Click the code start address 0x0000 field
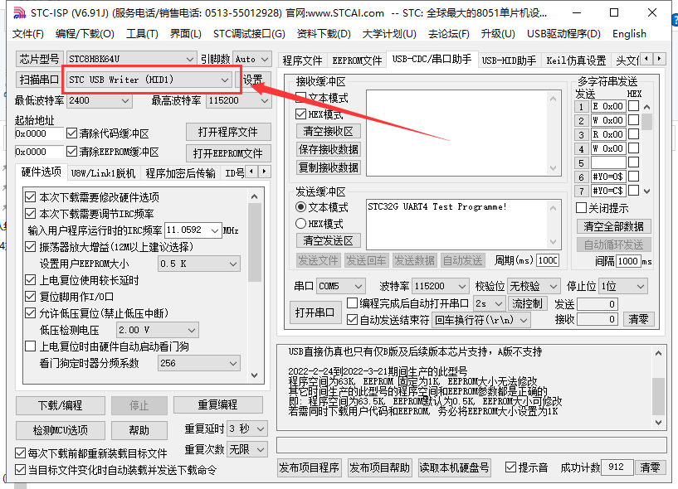 pyautogui.click(x=39, y=133)
